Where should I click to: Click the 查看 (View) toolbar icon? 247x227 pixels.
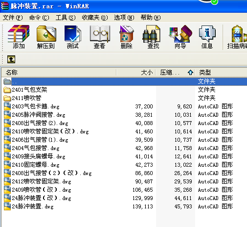click(x=100, y=33)
